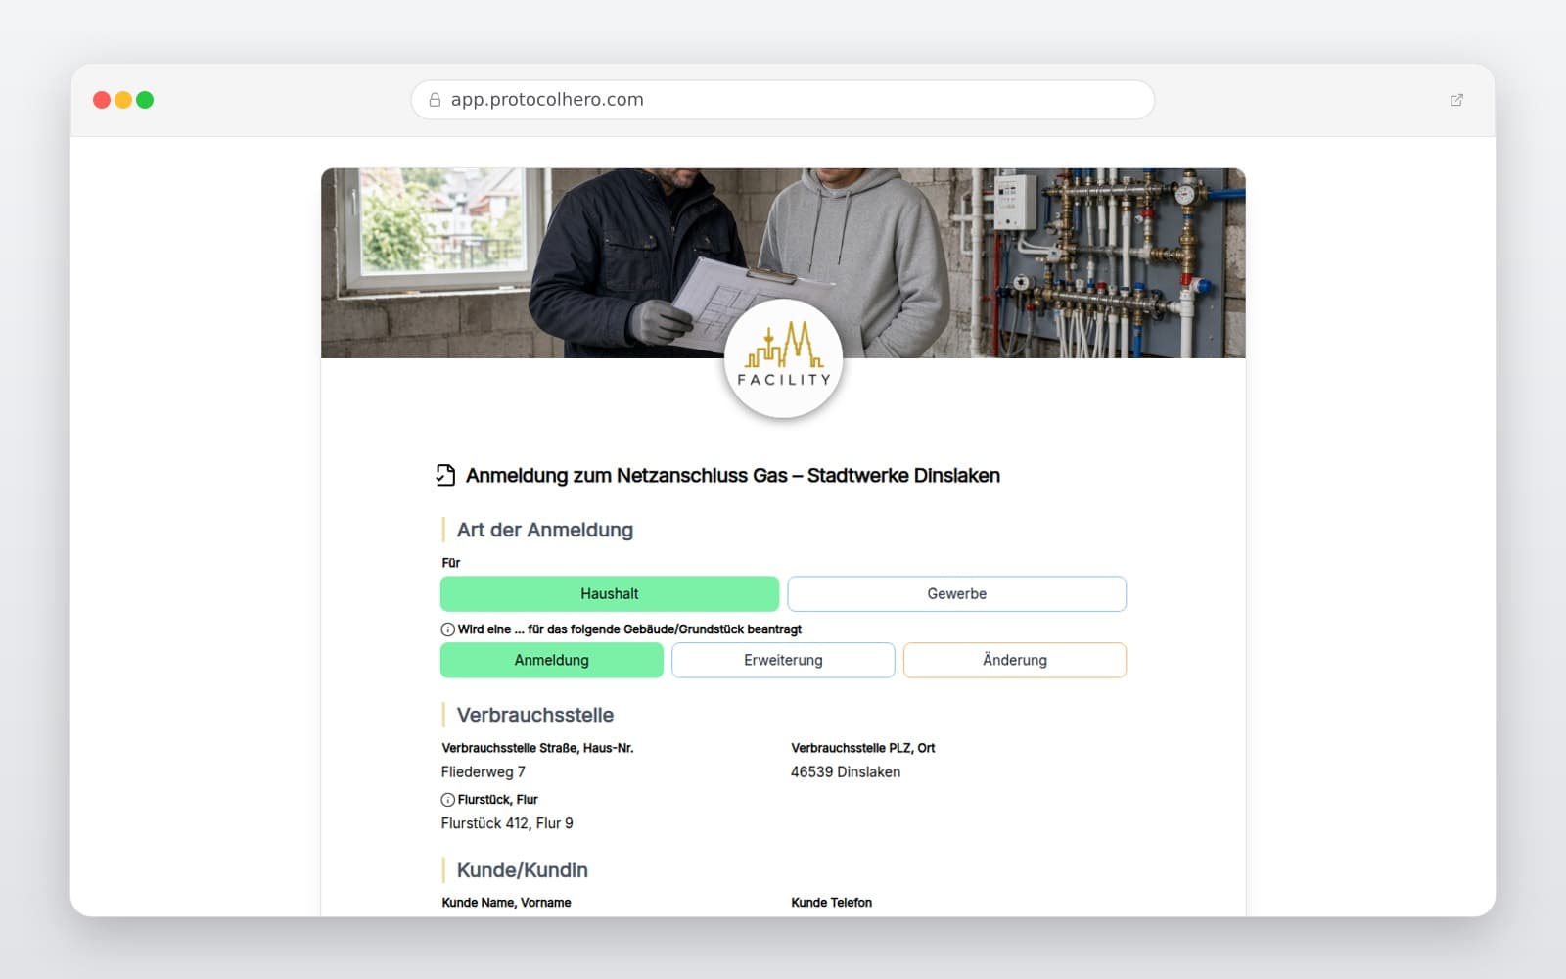Viewport: 1566px width, 979px height.
Task: Close the browser window with red button
Action: [102, 100]
